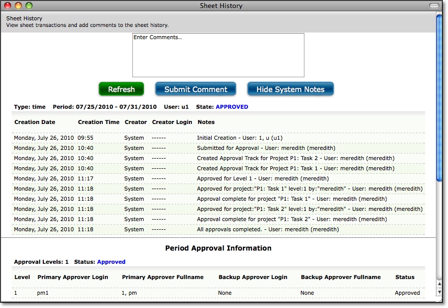Image resolution: width=448 pixels, height=308 pixels.
Task: Click the yellow minimize window button
Action: click(x=18, y=6)
